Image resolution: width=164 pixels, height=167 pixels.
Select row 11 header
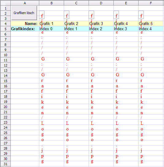click(6, 60)
